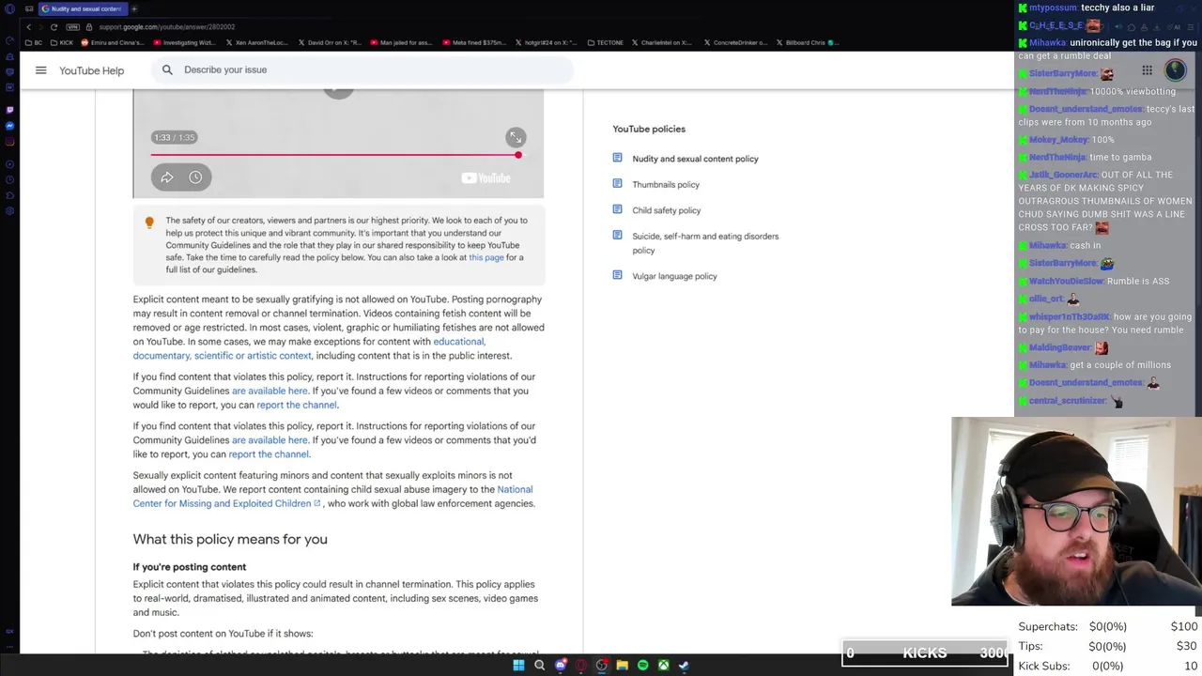Click the video share arrow icon
Screen dimensions: 1202x676
166,177
